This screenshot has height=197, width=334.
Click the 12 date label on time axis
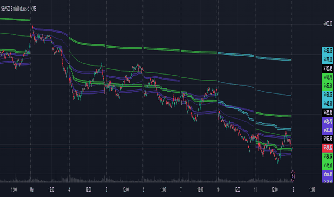pos(293,189)
